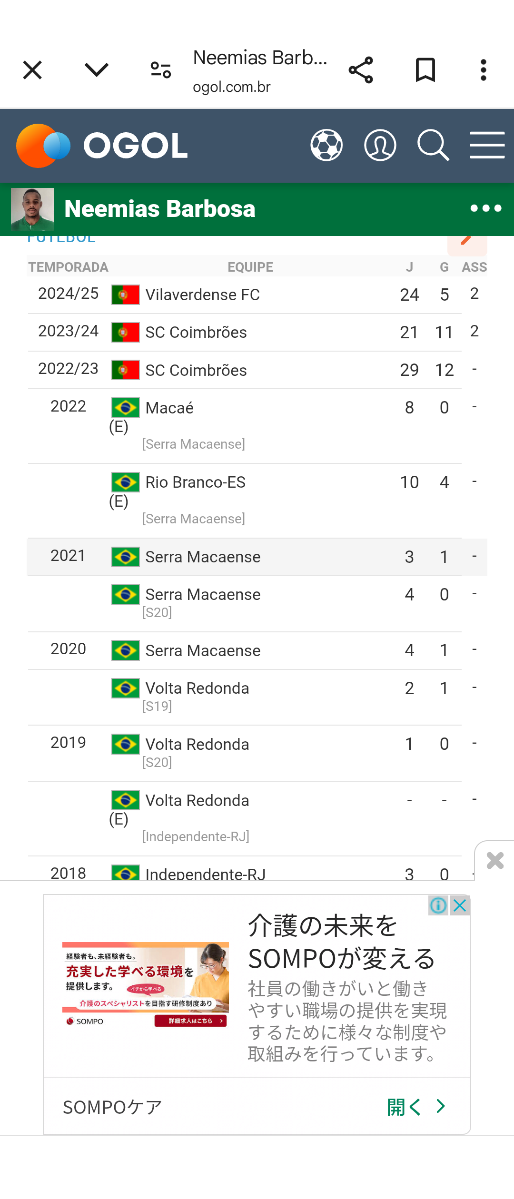
Task: Select the 2021 Serra Macaense row
Action: coord(257,557)
